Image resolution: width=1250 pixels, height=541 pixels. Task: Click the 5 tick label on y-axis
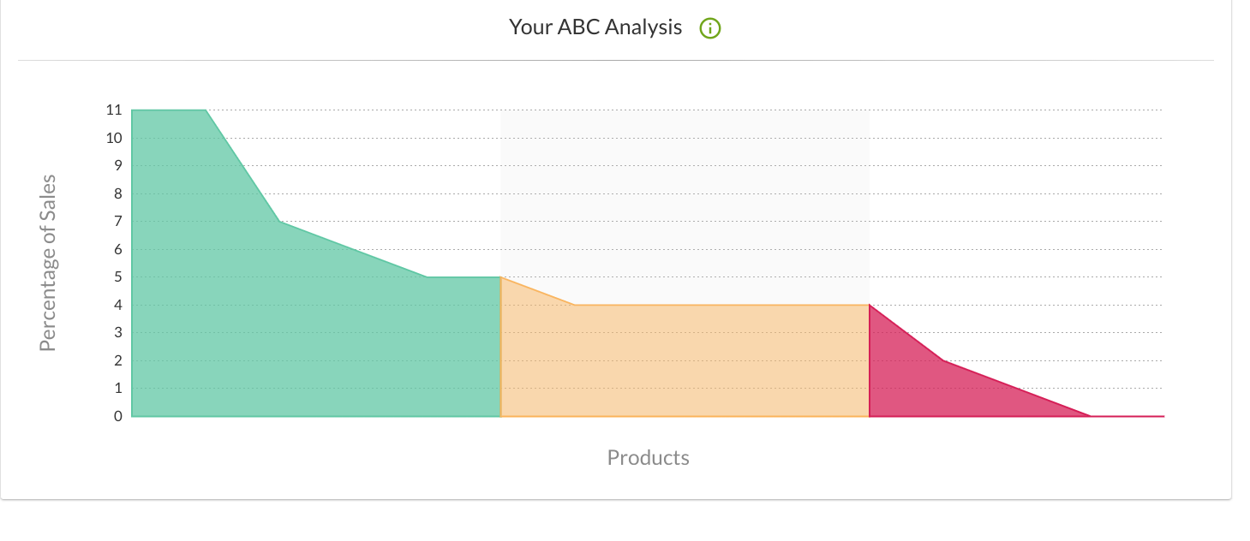coord(117,276)
